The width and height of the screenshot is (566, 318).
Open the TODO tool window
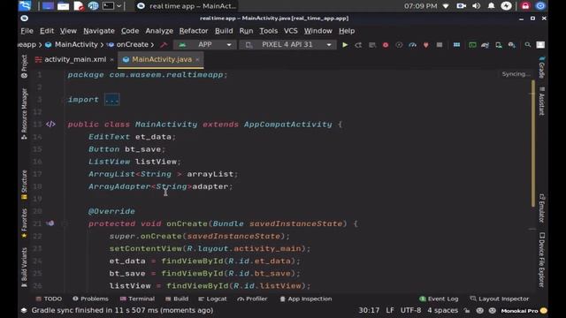pyautogui.click(x=49, y=299)
